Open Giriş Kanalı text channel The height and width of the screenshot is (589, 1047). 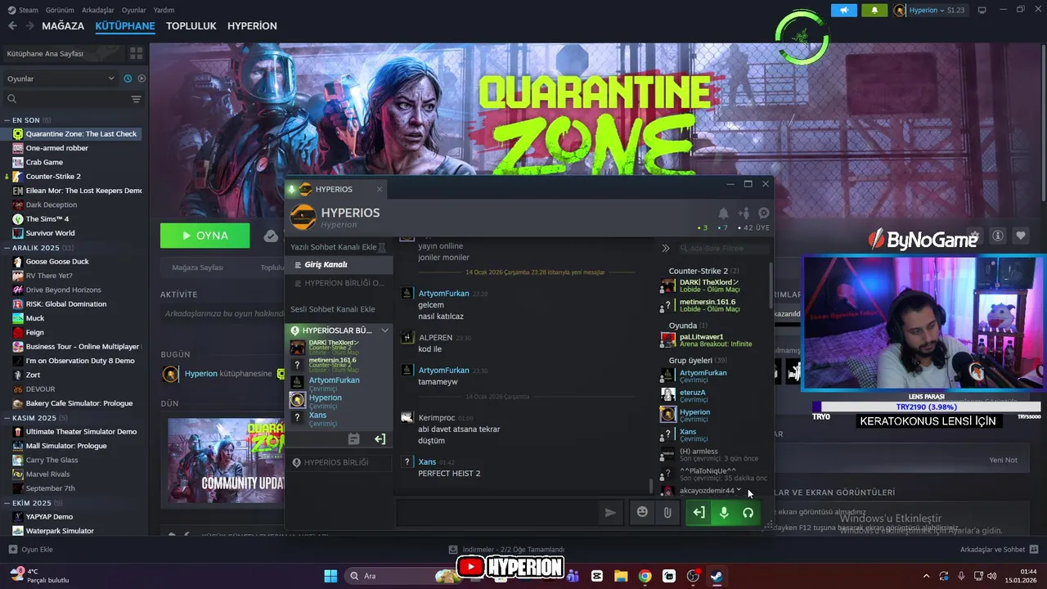click(x=339, y=265)
